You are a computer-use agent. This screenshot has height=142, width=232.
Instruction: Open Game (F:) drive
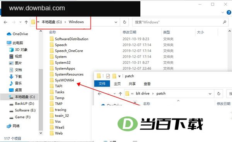[x=20, y=117]
